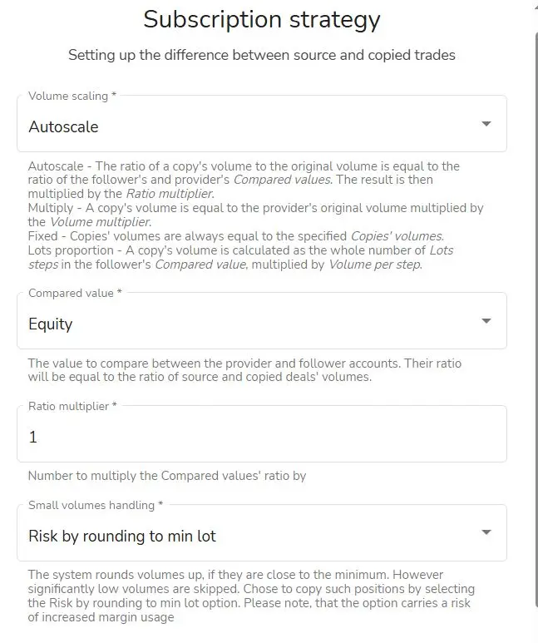Click 'Number to multiply the Compared values' hint
Image resolution: width=538 pixels, height=643 pixels.
click(167, 476)
